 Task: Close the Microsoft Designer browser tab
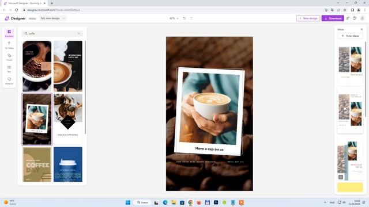[45, 3]
